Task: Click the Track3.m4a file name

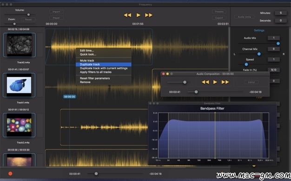Action: [x=23, y=62]
